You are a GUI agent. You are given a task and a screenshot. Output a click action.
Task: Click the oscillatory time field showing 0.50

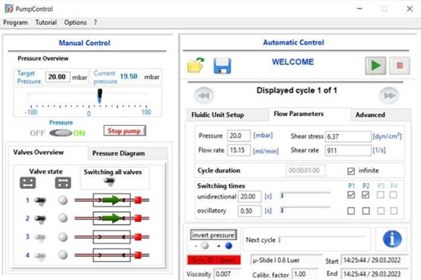point(249,211)
